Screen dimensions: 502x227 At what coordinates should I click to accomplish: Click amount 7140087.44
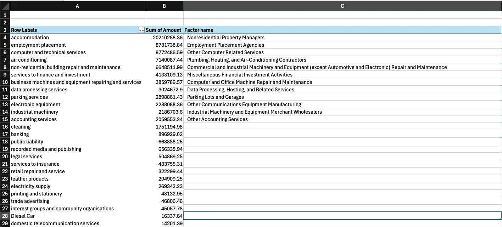tap(164, 60)
